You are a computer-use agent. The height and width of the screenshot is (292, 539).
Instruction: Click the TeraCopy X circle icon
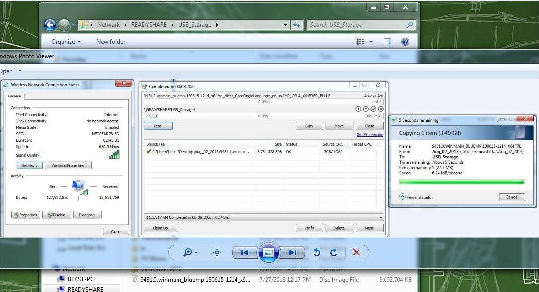381,109
